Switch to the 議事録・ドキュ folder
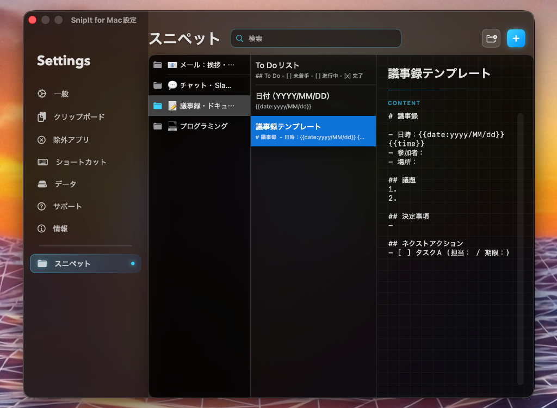This screenshot has height=408, width=557. pos(199,106)
